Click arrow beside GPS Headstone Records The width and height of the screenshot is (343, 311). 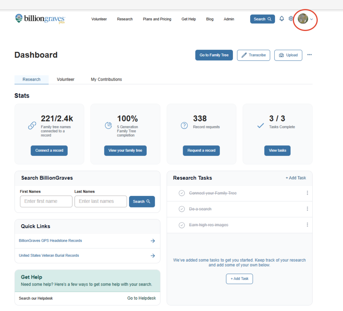[153, 241]
